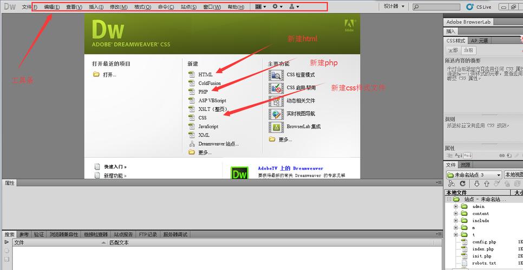
Task: Click the connect to remote host icon
Action: tap(452, 184)
